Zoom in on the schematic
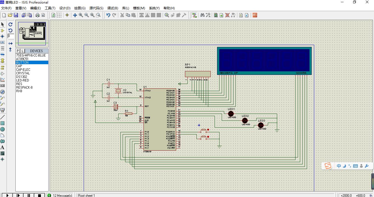This screenshot has width=374, height=197. click(x=81, y=15)
